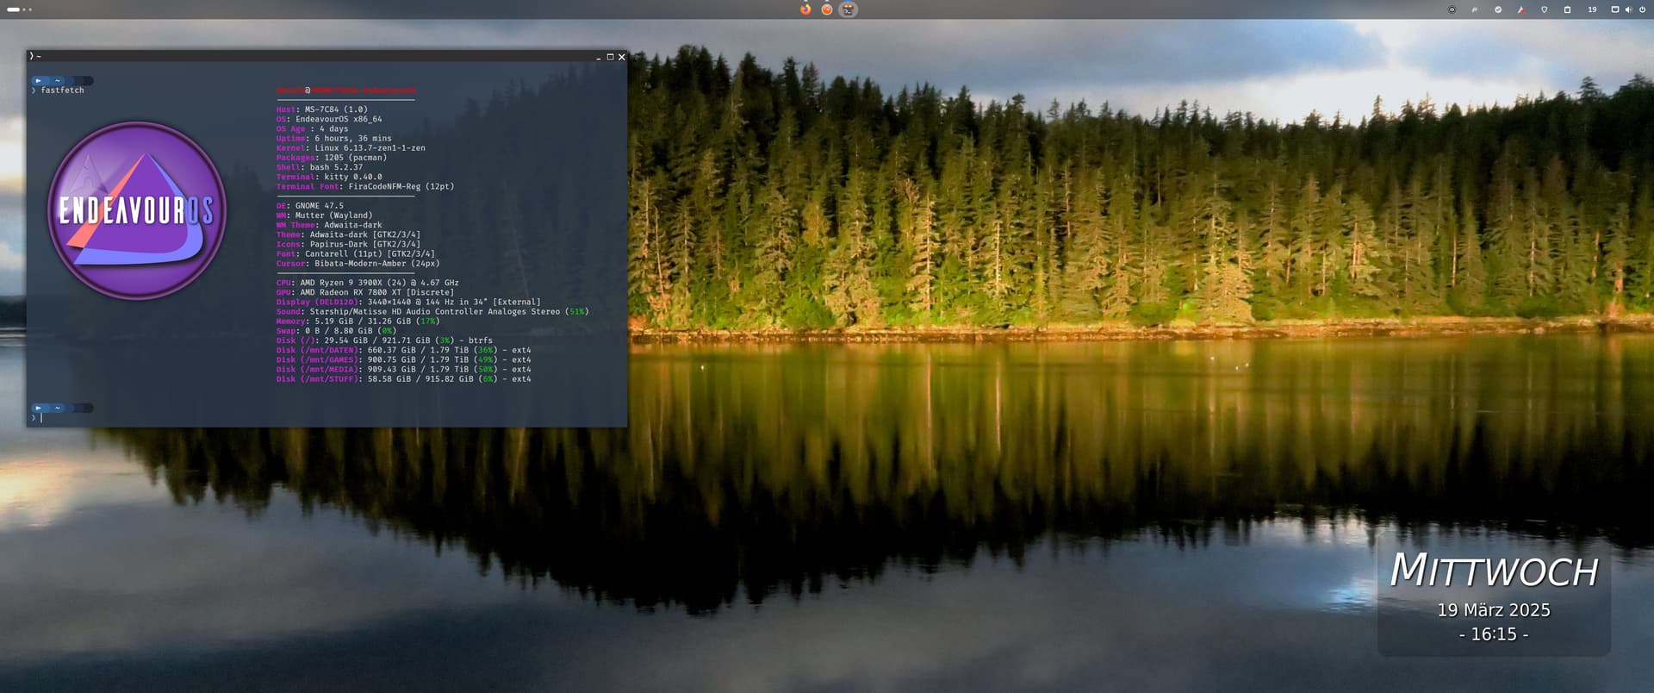Open the power menu icon at top right

tap(1642, 9)
